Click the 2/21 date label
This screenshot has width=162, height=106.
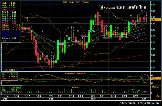click(80, 96)
